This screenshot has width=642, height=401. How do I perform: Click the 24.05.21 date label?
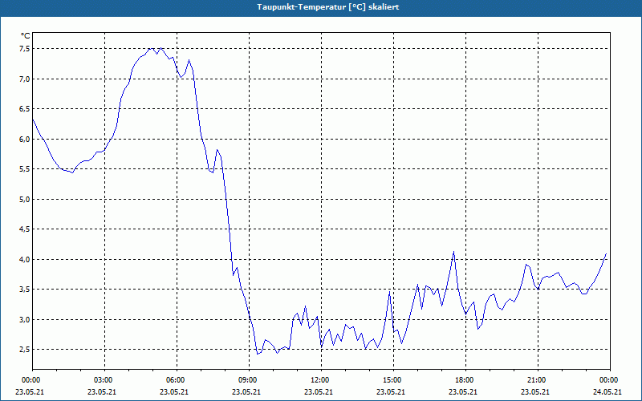pos(607,392)
